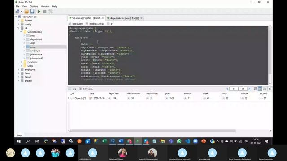Open the Window menu

pos(45,6)
